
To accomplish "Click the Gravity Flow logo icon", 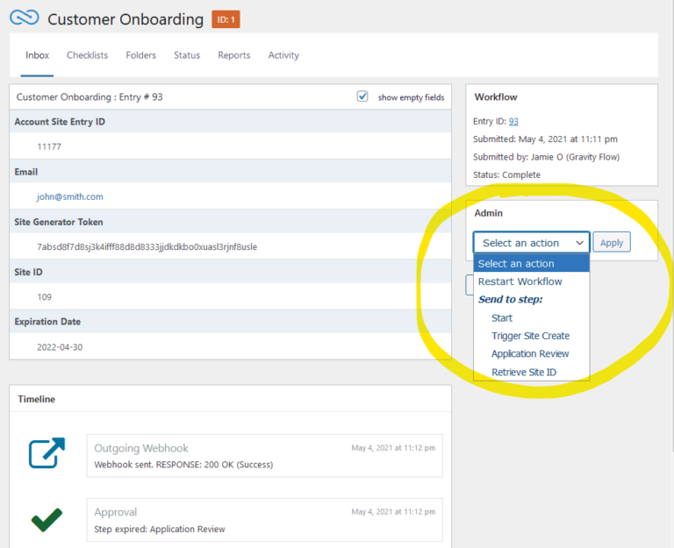I will click(24, 18).
